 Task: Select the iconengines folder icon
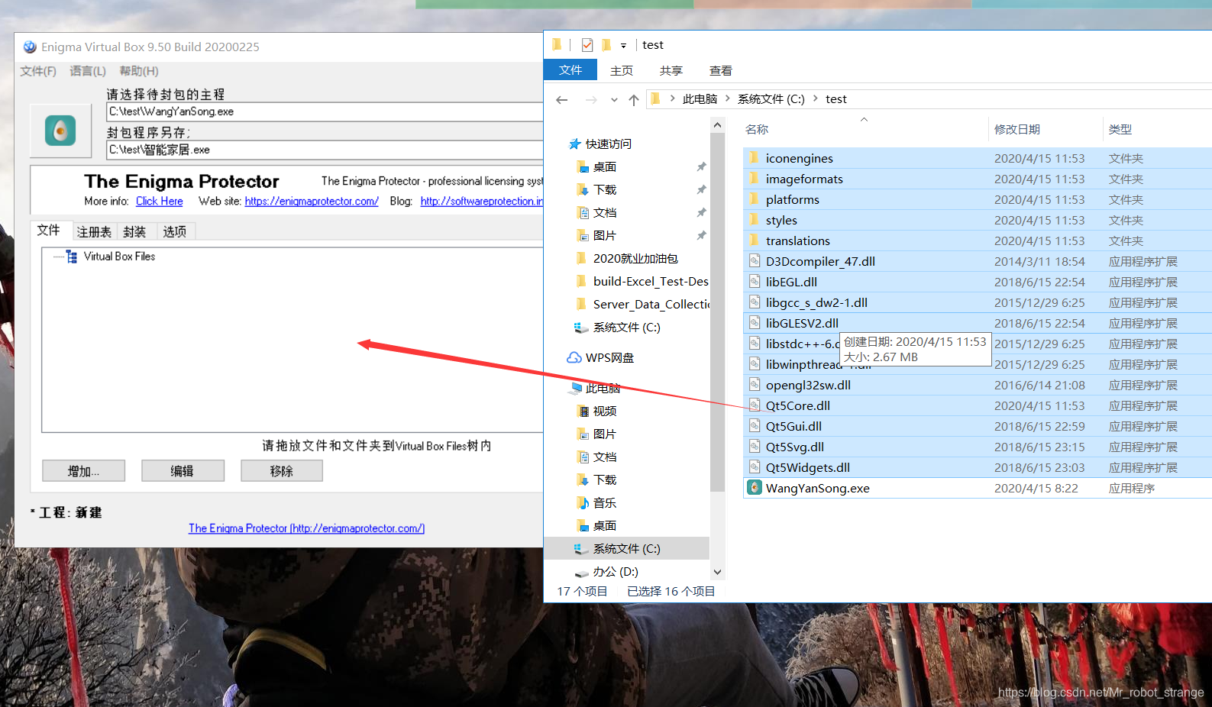[x=755, y=158]
